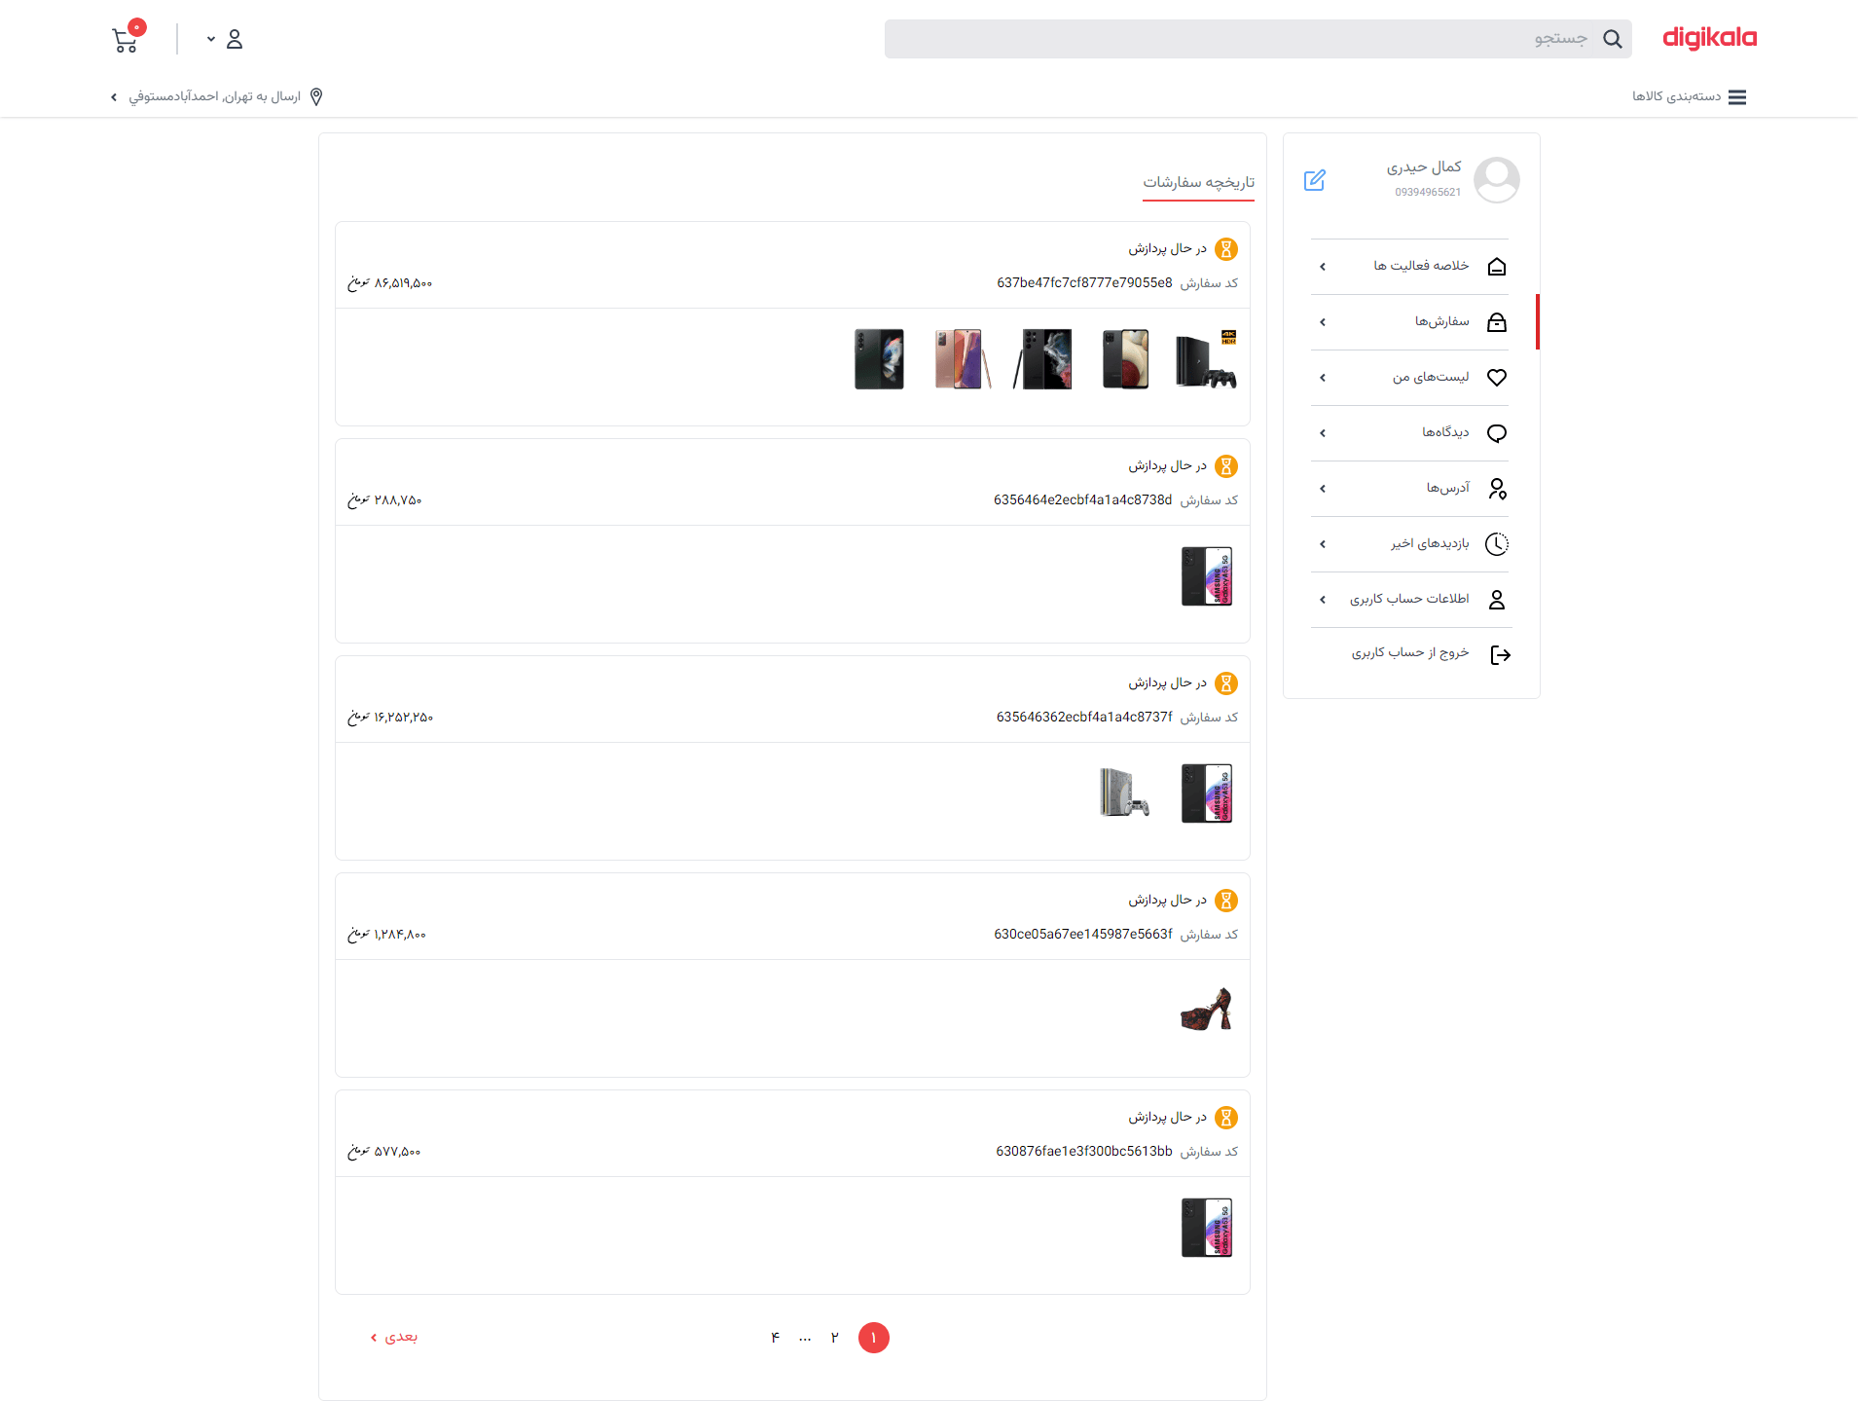The image size is (1858, 1401).
Task: Click the silver PlayStation console thumbnail
Action: (1124, 793)
